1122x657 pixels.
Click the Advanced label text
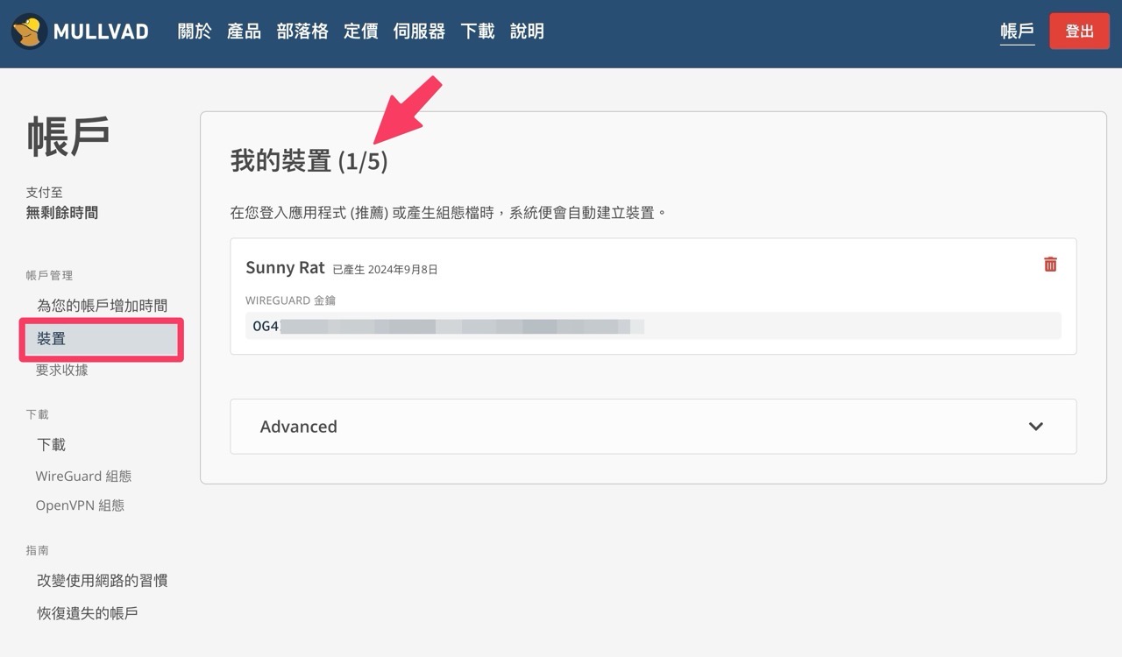coord(298,427)
